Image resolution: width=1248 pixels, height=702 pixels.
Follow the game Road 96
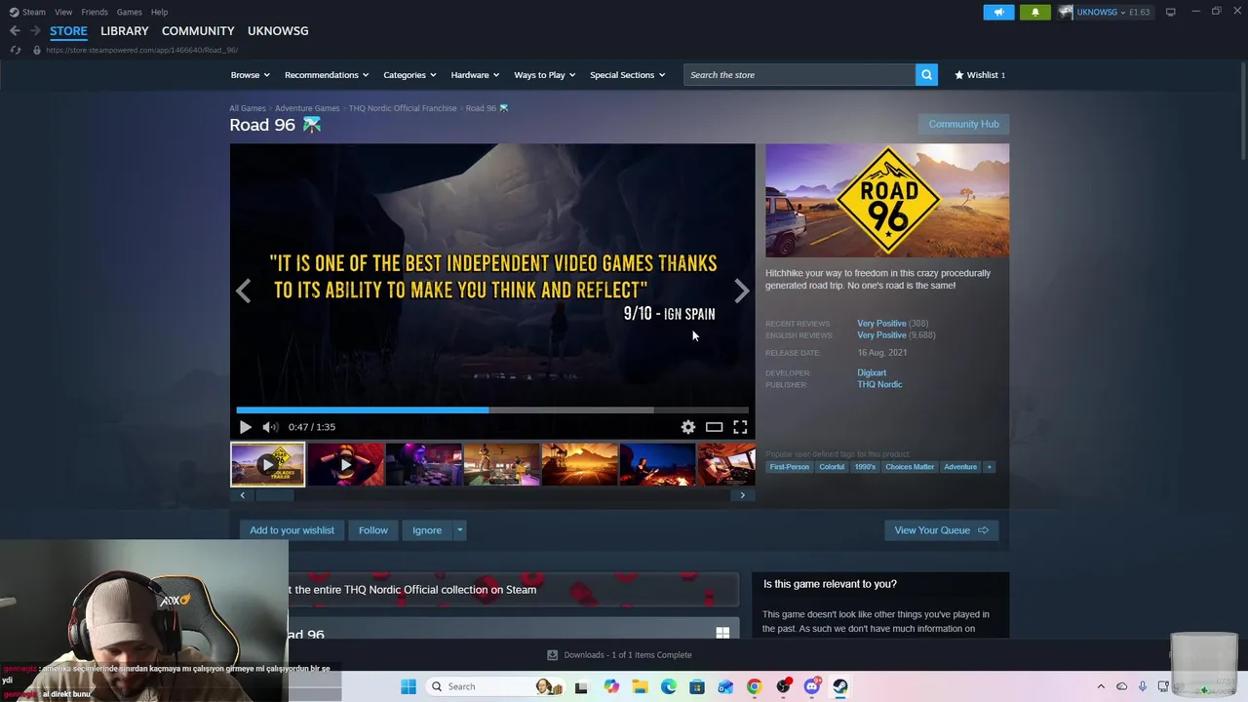373,530
